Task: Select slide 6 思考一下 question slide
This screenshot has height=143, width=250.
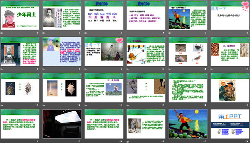Action: 230,15
